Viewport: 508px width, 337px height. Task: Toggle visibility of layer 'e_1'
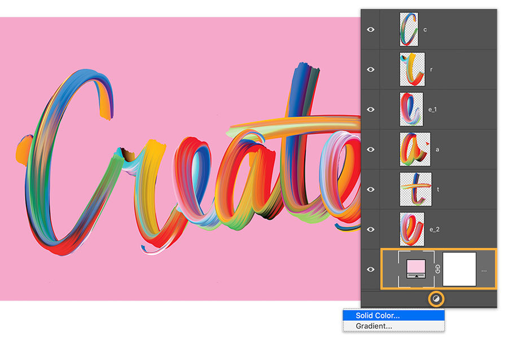point(371,109)
